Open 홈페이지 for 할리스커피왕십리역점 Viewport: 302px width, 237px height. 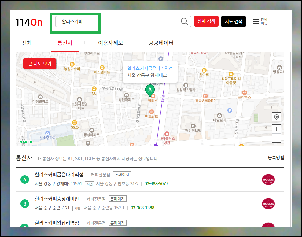tap(117, 223)
